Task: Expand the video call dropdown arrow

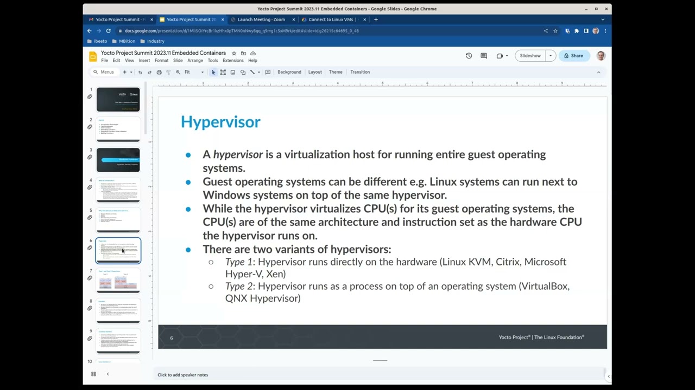Action: click(x=507, y=56)
